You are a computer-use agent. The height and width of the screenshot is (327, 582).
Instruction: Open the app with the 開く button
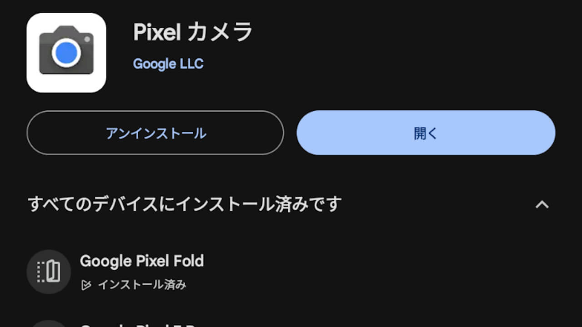[425, 132]
